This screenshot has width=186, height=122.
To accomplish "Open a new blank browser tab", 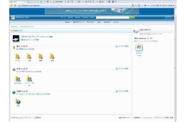I will pos(59,5).
